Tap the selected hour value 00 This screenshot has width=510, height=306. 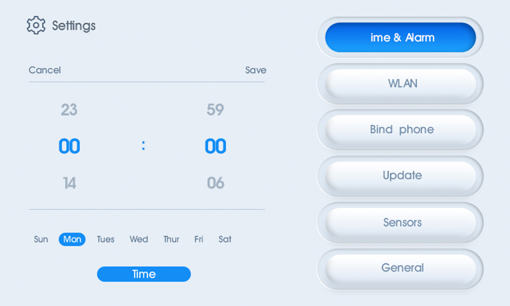pyautogui.click(x=69, y=146)
